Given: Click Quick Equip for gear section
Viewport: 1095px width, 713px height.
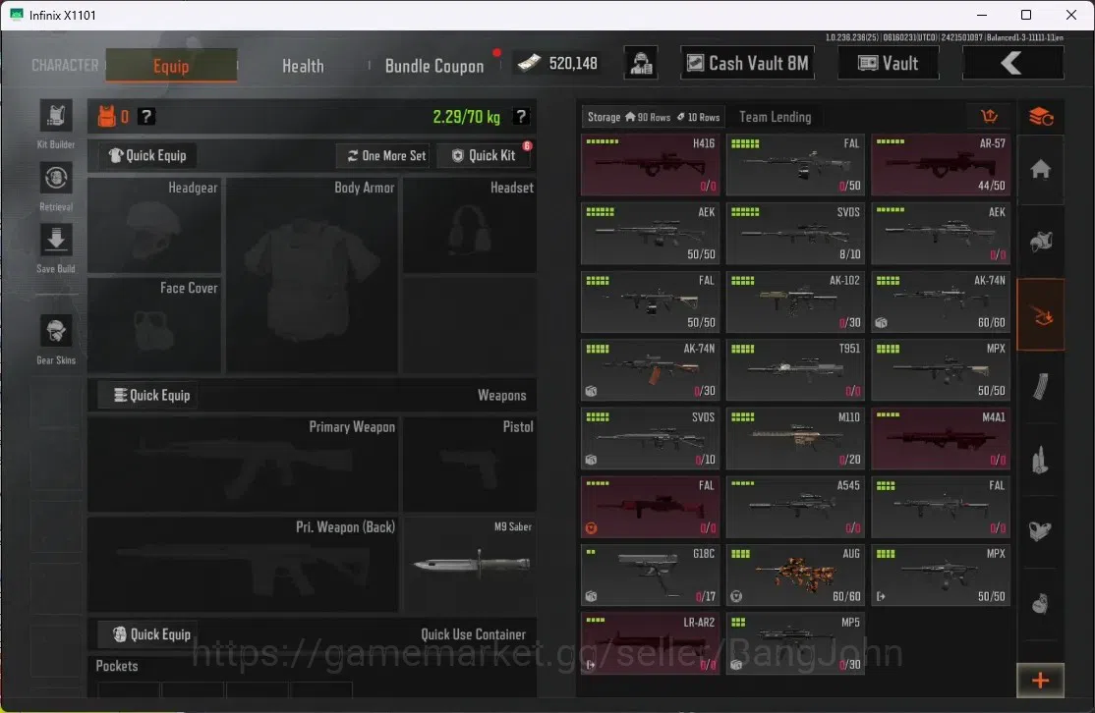Looking at the screenshot, I should 147,155.
